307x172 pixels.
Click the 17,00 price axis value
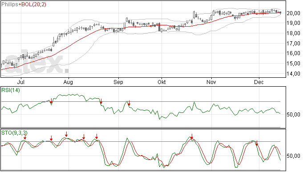[x=293, y=44]
